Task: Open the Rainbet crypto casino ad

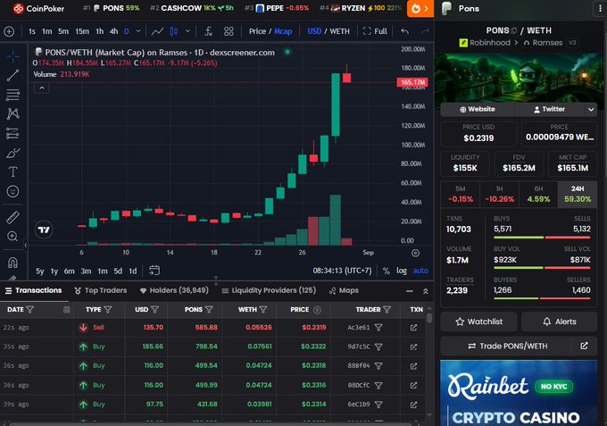Action: (x=519, y=393)
